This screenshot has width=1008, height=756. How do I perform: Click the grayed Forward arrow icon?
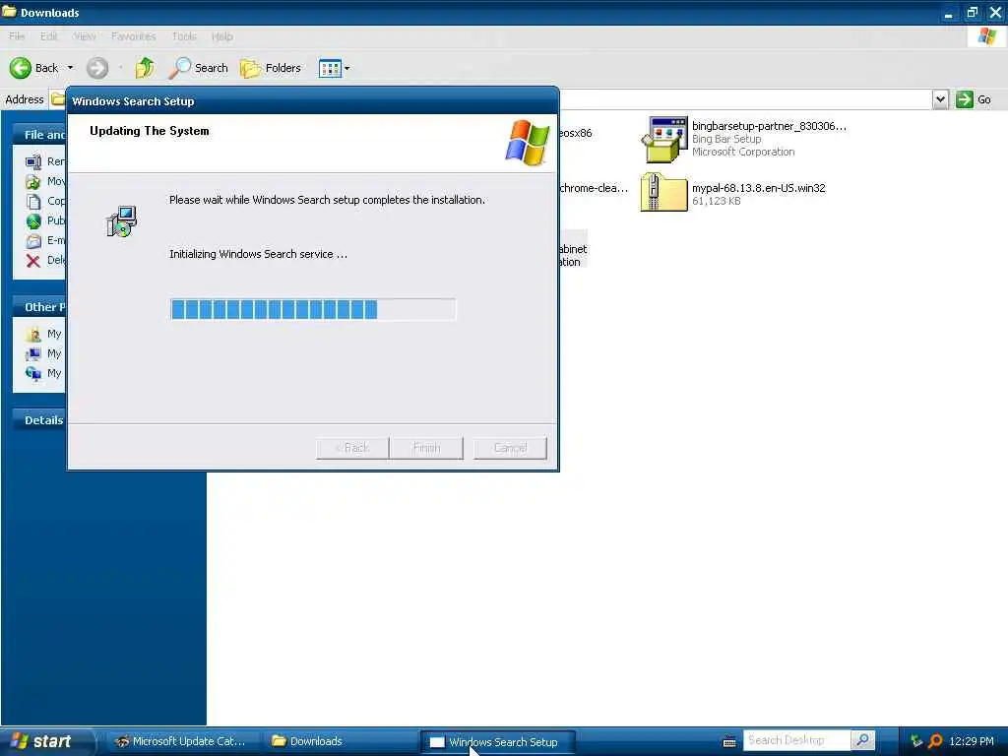click(97, 68)
